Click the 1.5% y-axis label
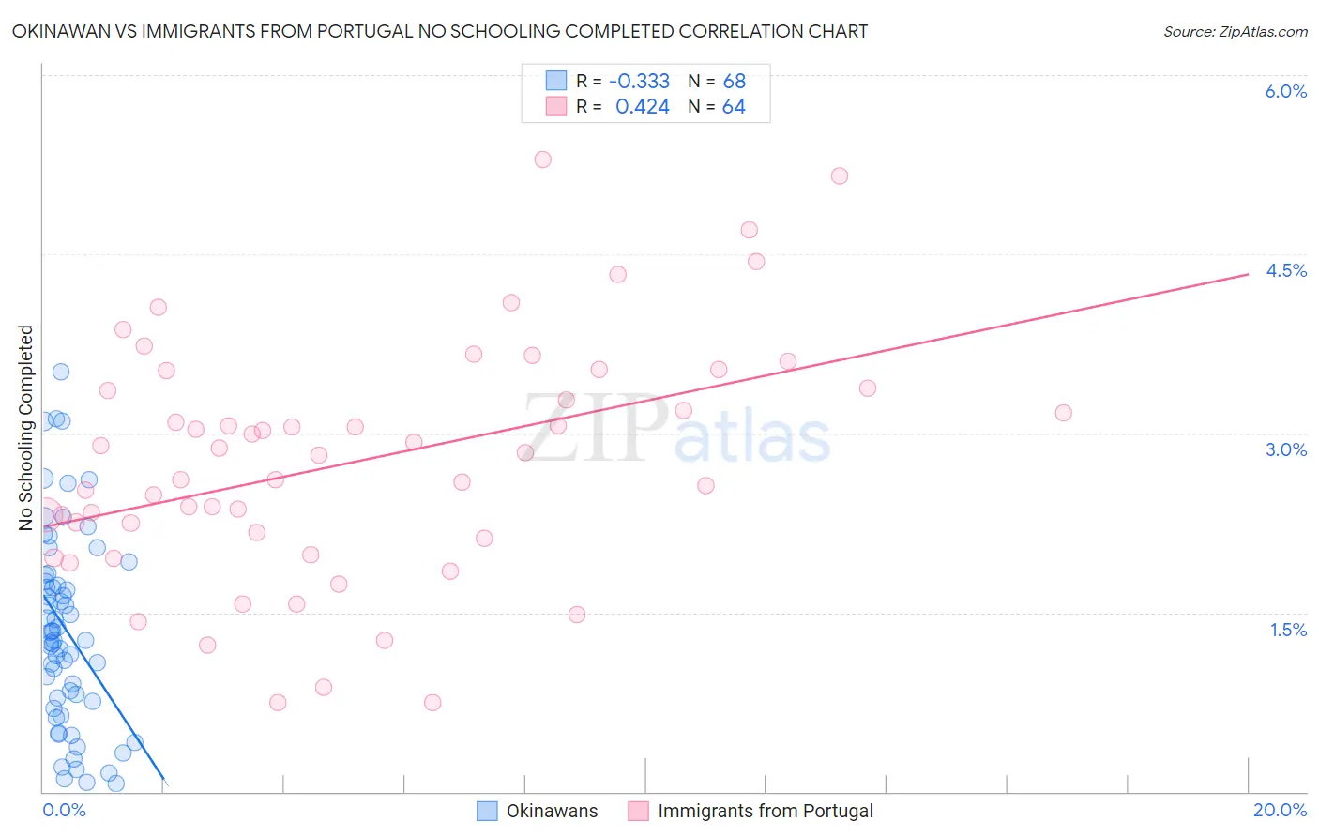The height and width of the screenshot is (837, 1319). [x=1288, y=630]
